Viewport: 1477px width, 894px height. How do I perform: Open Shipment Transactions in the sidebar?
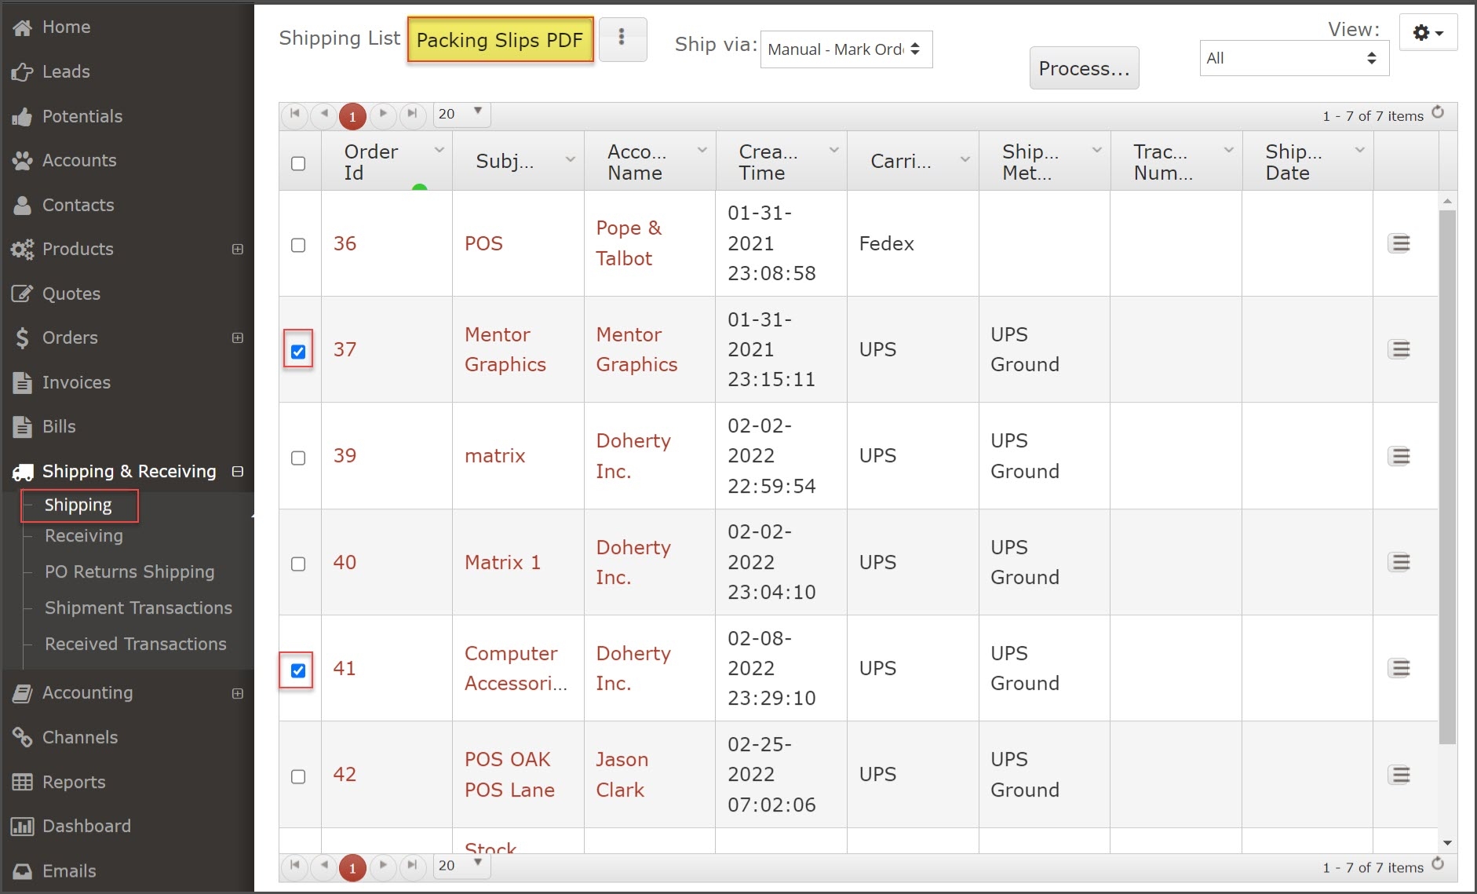click(138, 608)
